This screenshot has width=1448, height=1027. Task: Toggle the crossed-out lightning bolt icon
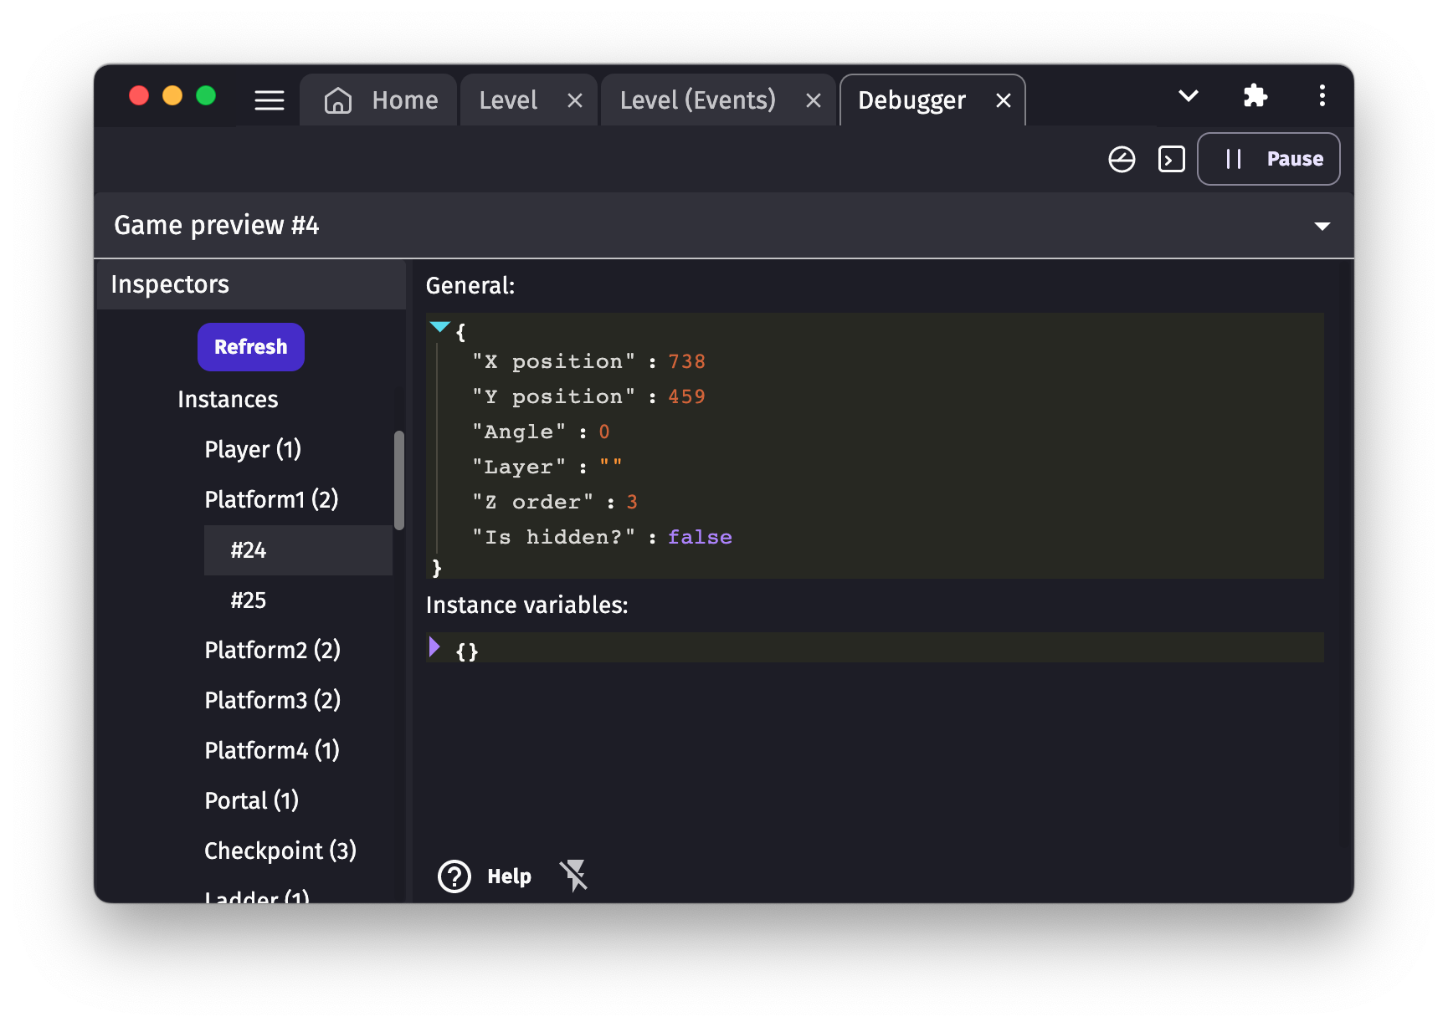[574, 876]
